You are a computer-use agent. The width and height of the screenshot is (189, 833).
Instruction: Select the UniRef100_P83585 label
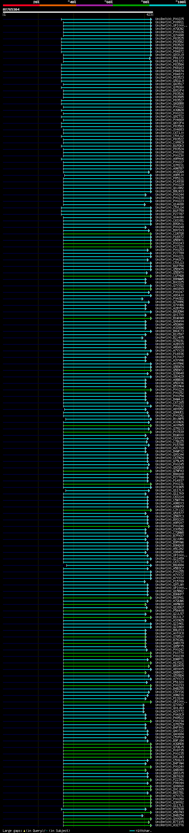click(x=170, y=97)
